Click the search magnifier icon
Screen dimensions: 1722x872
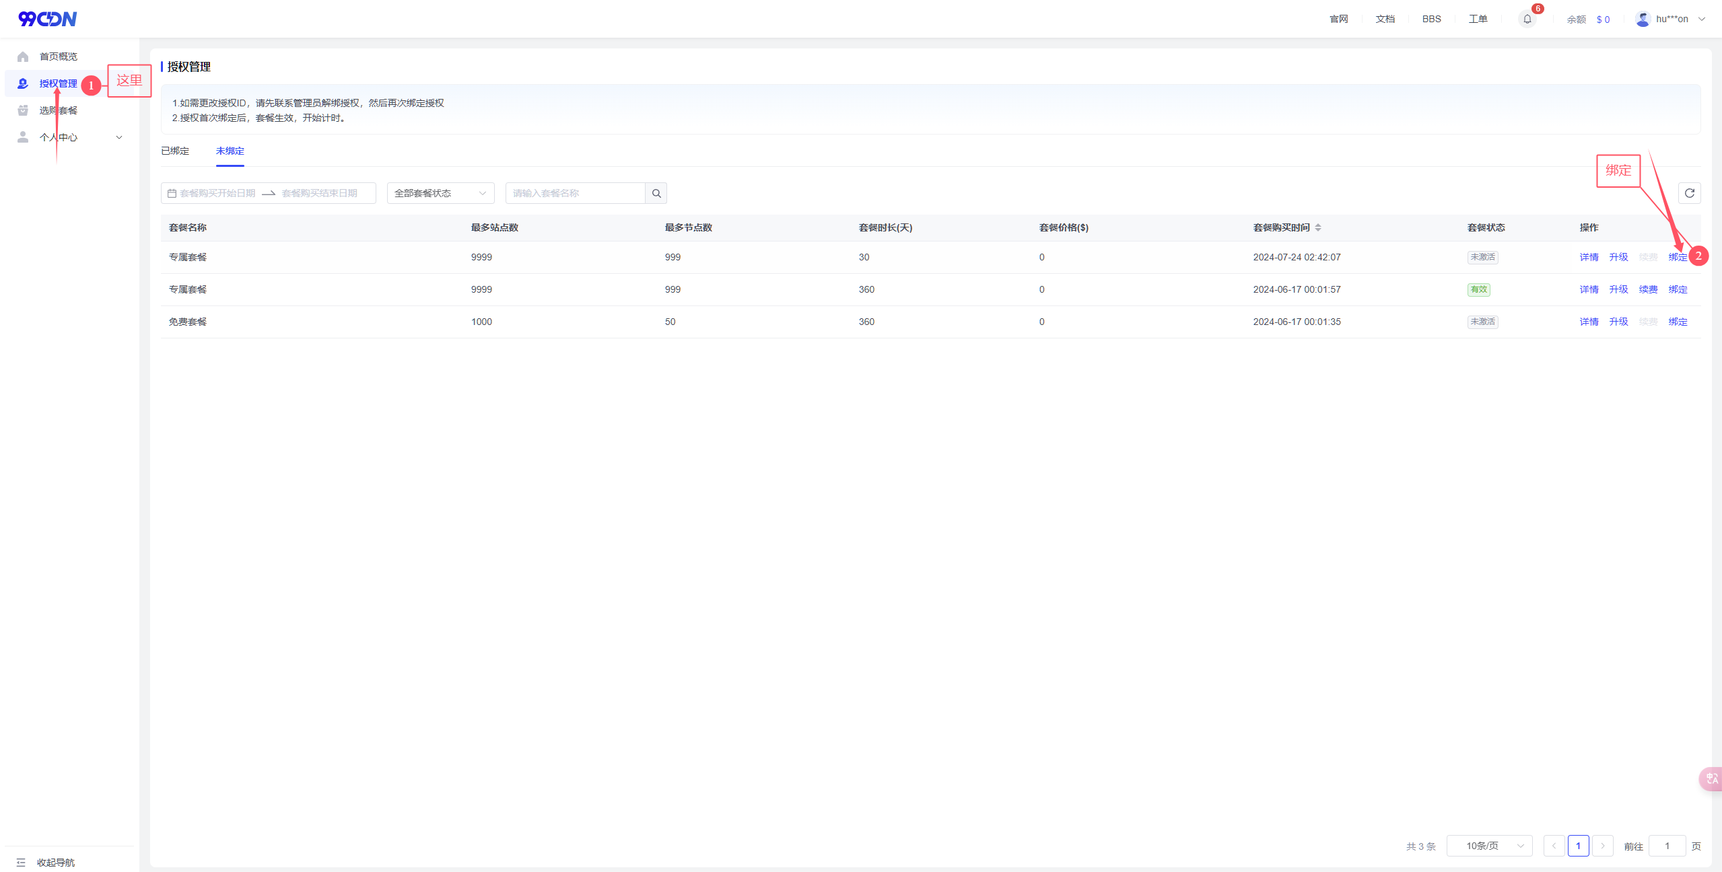[656, 193]
